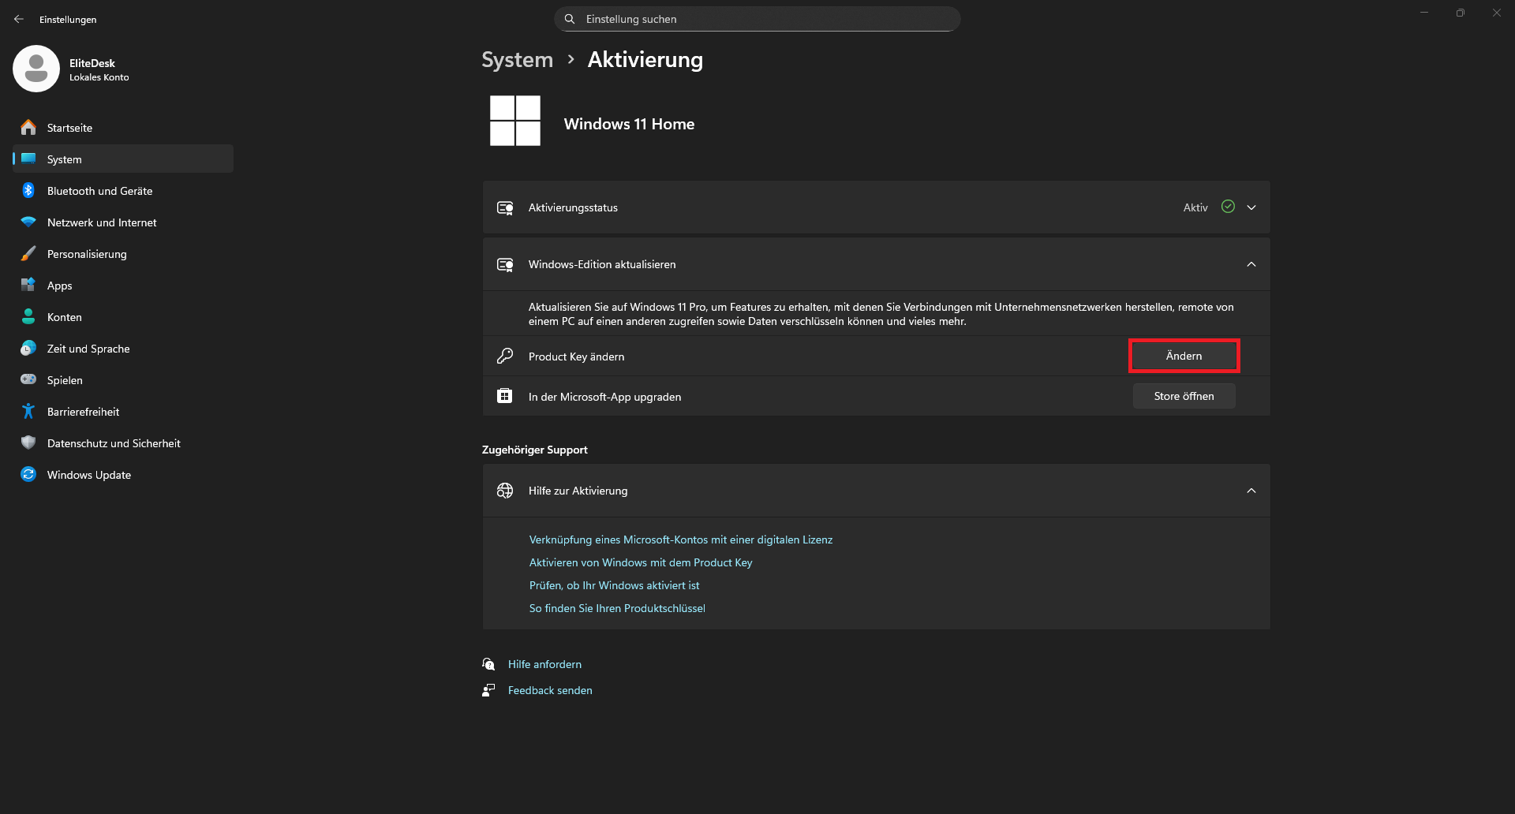Click the Zeit und Sprache globe-clock icon
This screenshot has width=1515, height=814.
[28, 348]
